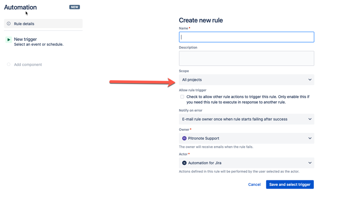Click the green New trigger play icon
This screenshot has width=346, height=208.
[x=9, y=40]
